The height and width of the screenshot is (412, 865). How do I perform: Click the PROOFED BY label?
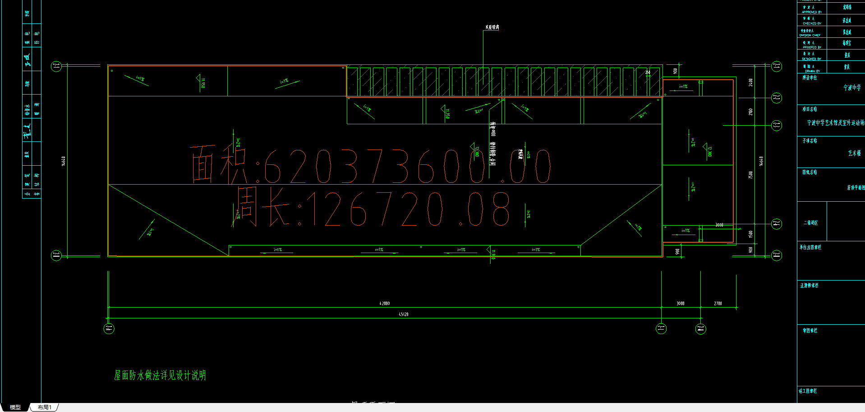point(812,47)
